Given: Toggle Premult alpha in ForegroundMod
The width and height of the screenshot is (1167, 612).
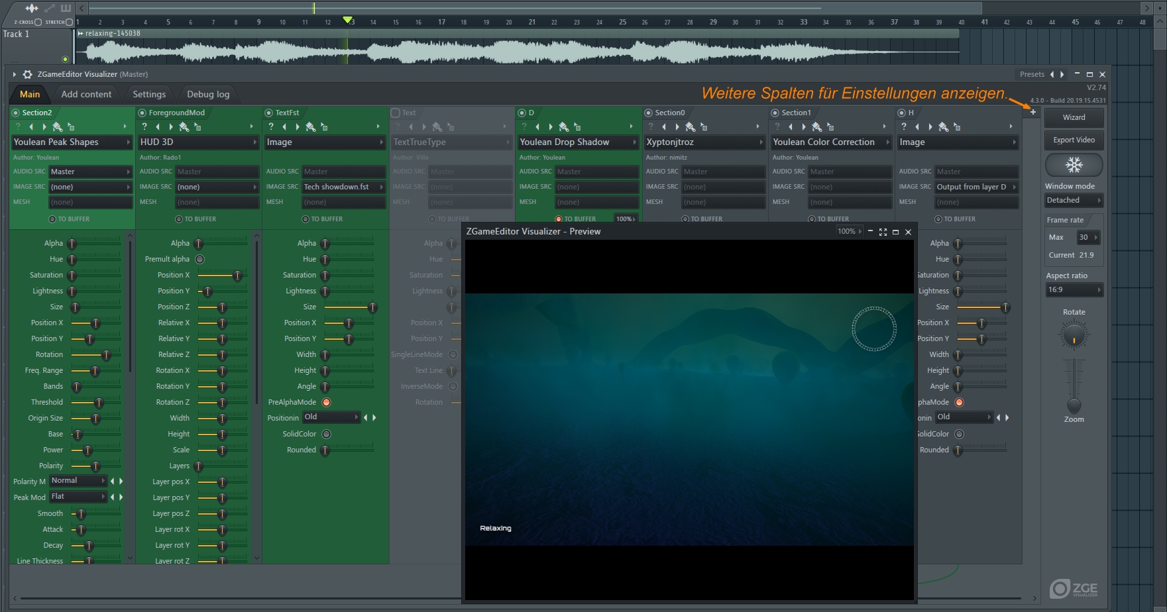Looking at the screenshot, I should pos(199,259).
